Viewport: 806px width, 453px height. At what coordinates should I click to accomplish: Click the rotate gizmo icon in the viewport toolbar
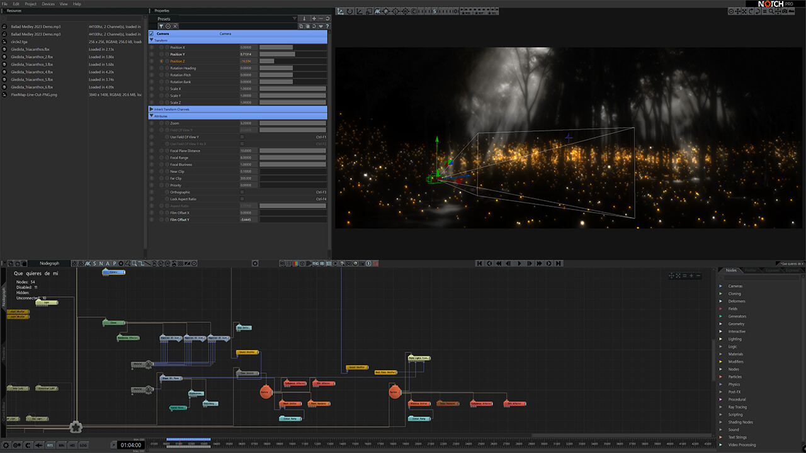click(x=349, y=11)
